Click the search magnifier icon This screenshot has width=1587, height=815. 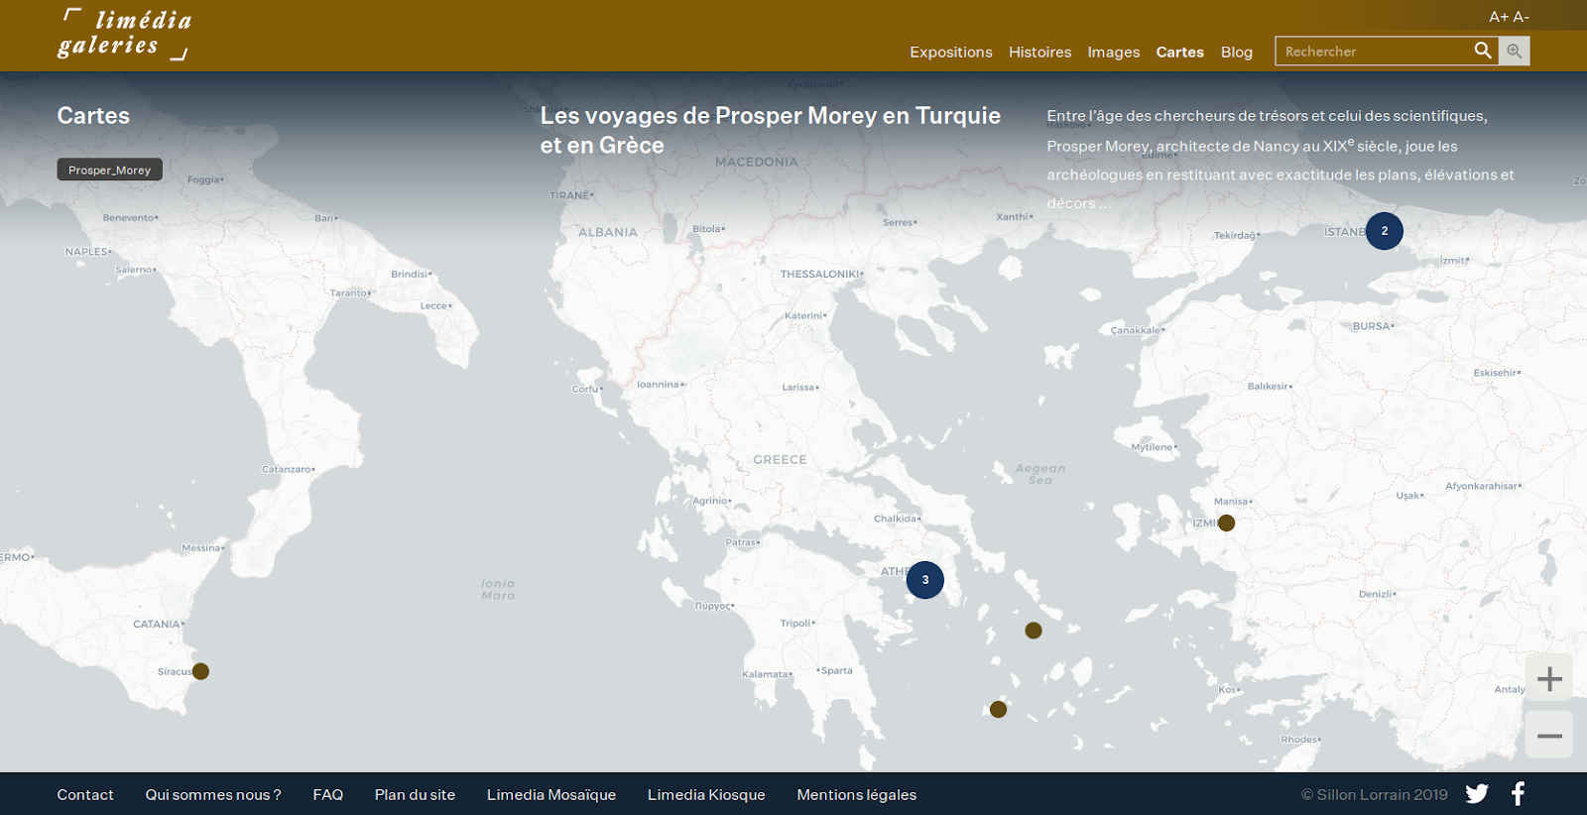pos(1483,51)
